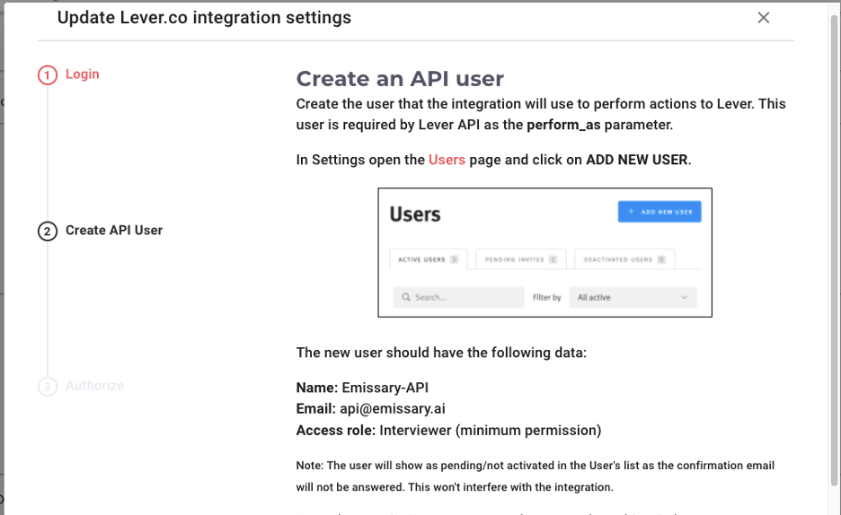841x515 pixels.
Task: Click the Users page screenshot image
Action: (x=544, y=253)
